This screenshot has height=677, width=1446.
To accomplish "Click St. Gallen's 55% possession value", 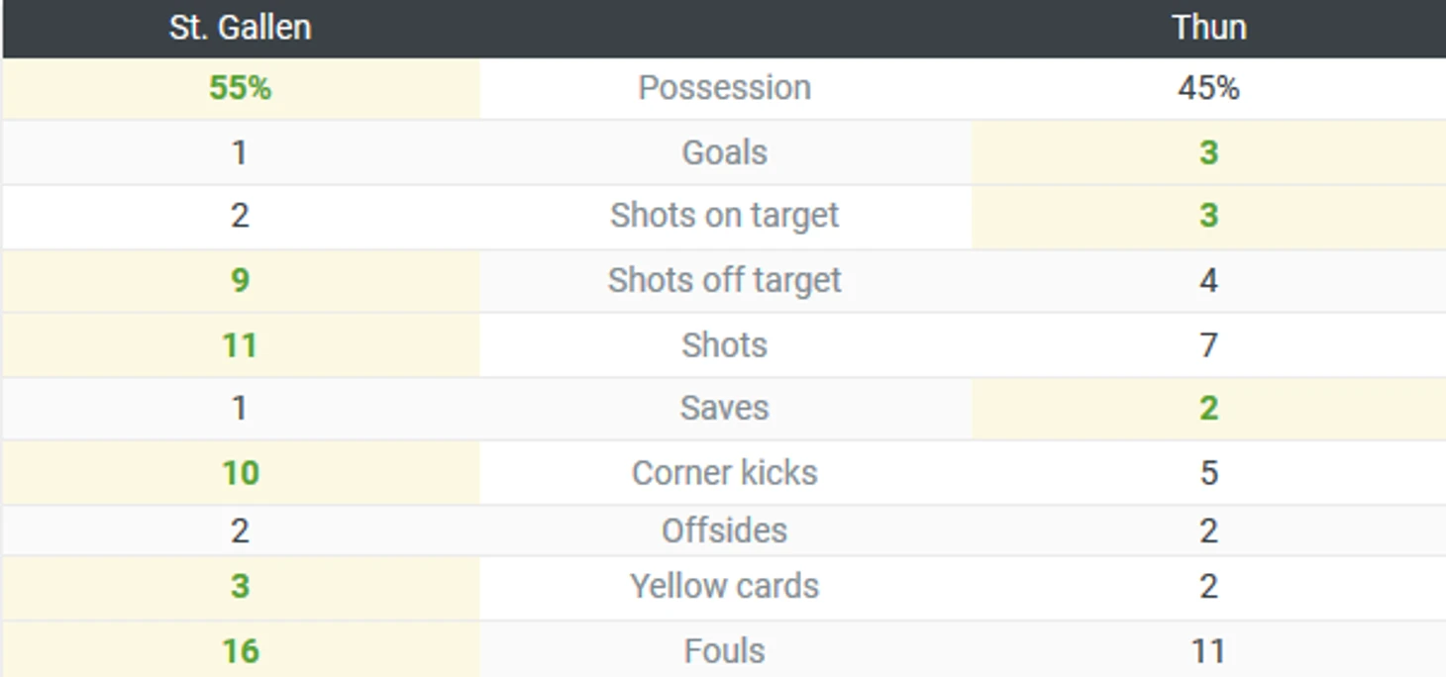I will [x=240, y=88].
